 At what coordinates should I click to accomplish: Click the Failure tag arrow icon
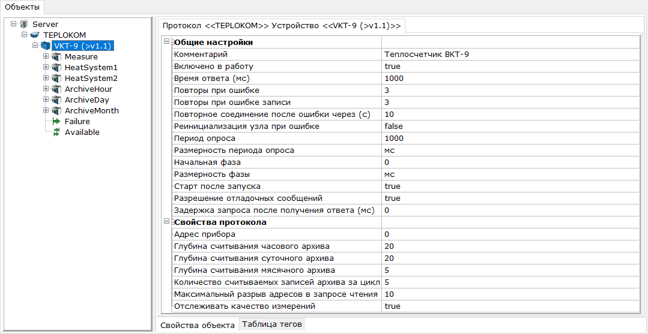(56, 121)
